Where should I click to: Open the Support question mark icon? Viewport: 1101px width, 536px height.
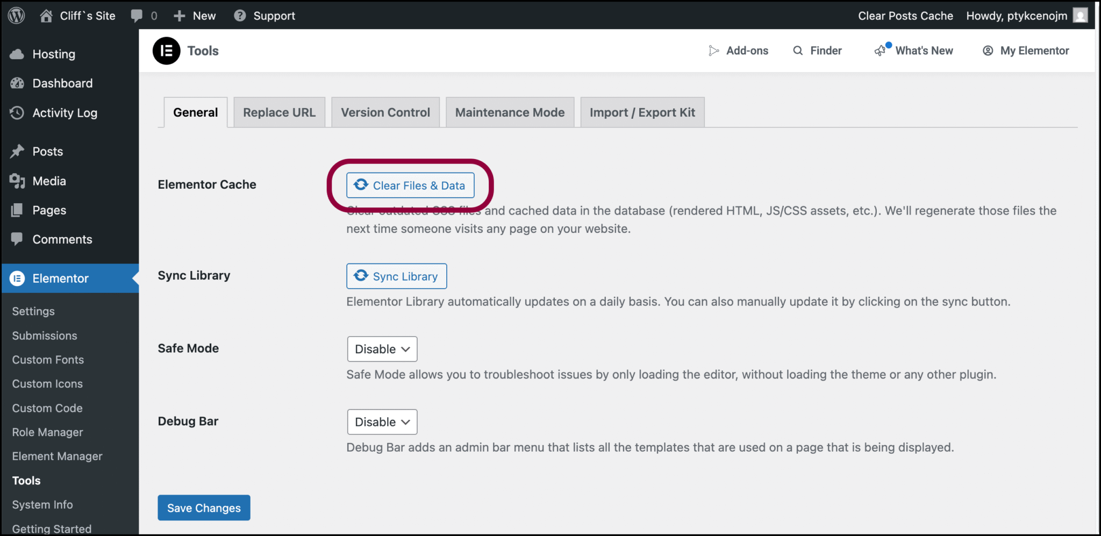240,15
